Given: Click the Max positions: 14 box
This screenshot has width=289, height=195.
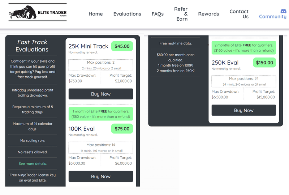Looking at the screenshot, I should pos(101,148).
